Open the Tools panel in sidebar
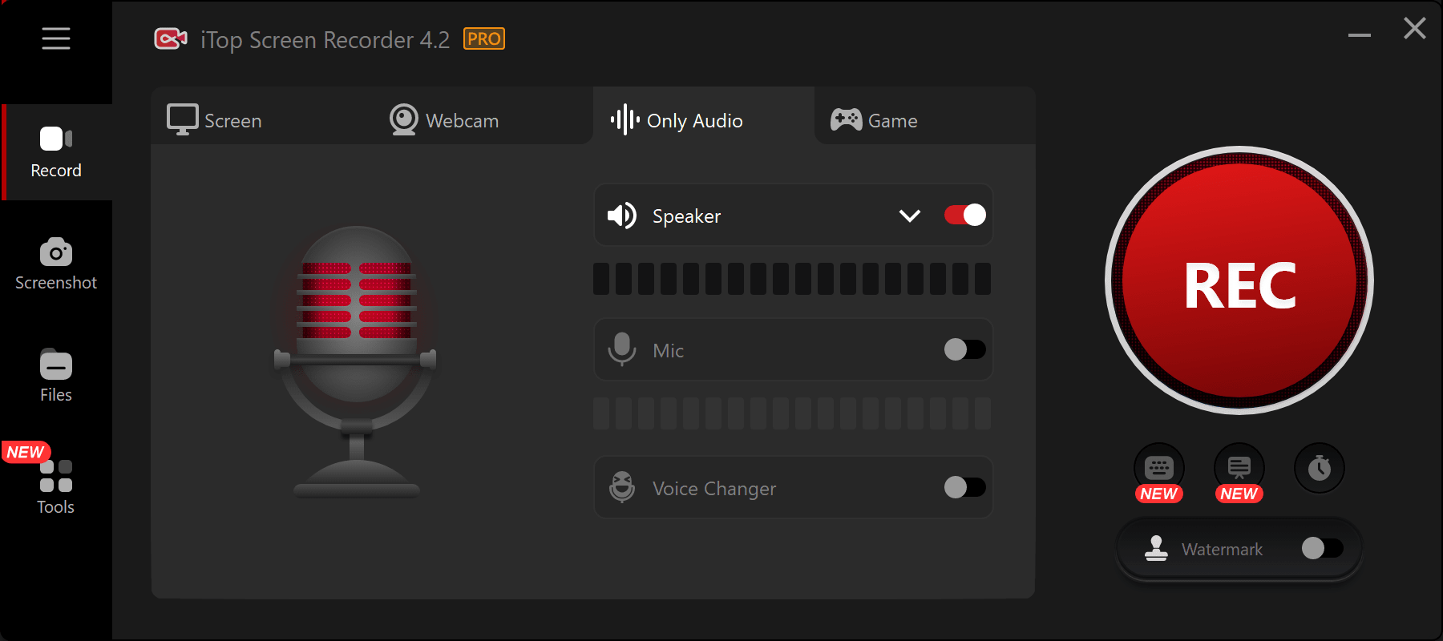Screen dimensions: 1443x641 pyautogui.click(x=56, y=487)
